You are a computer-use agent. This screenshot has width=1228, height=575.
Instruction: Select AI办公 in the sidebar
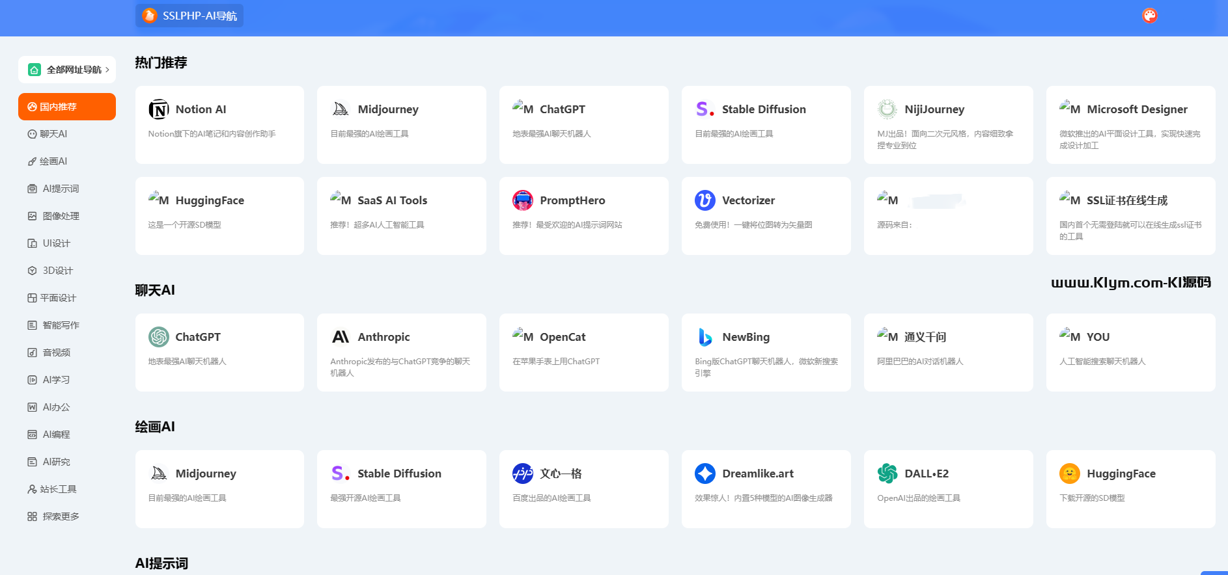(67, 407)
